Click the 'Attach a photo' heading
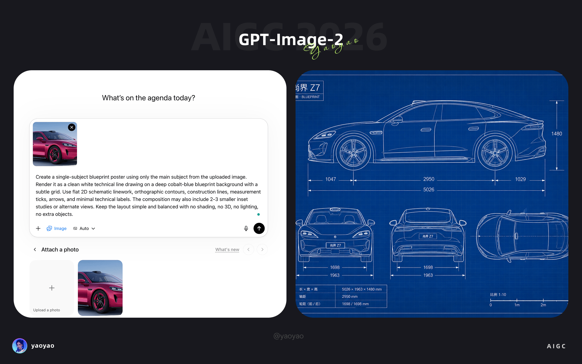Viewport: 582px width, 364px height. (x=60, y=250)
